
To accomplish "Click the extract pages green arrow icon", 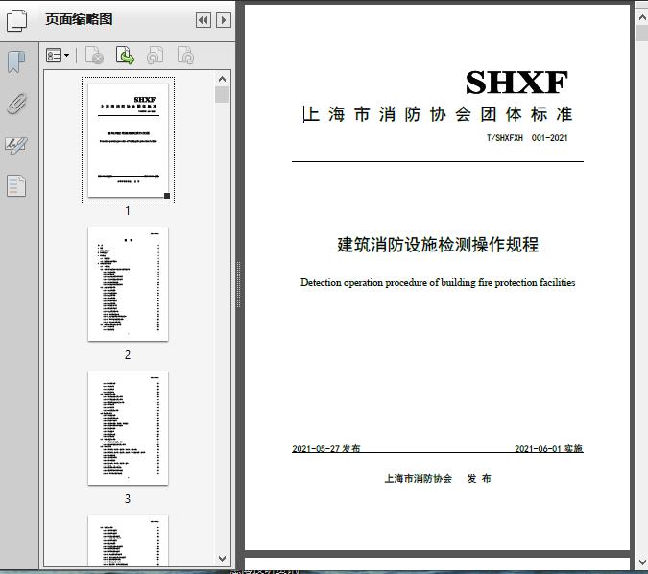I will (125, 56).
